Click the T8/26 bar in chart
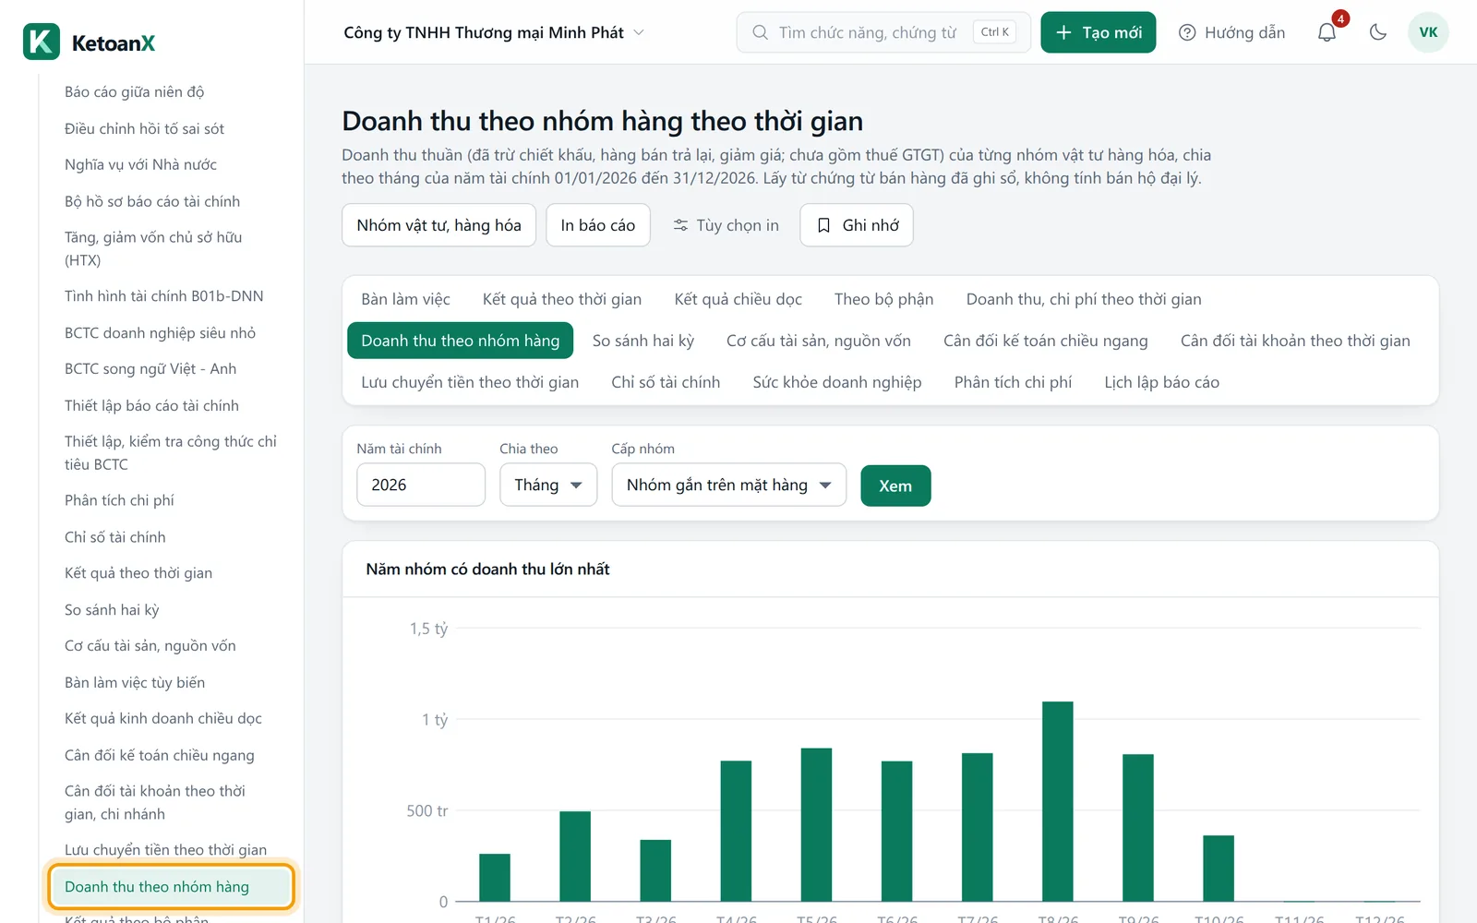This screenshot has height=923, width=1477. pyautogui.click(x=1058, y=801)
